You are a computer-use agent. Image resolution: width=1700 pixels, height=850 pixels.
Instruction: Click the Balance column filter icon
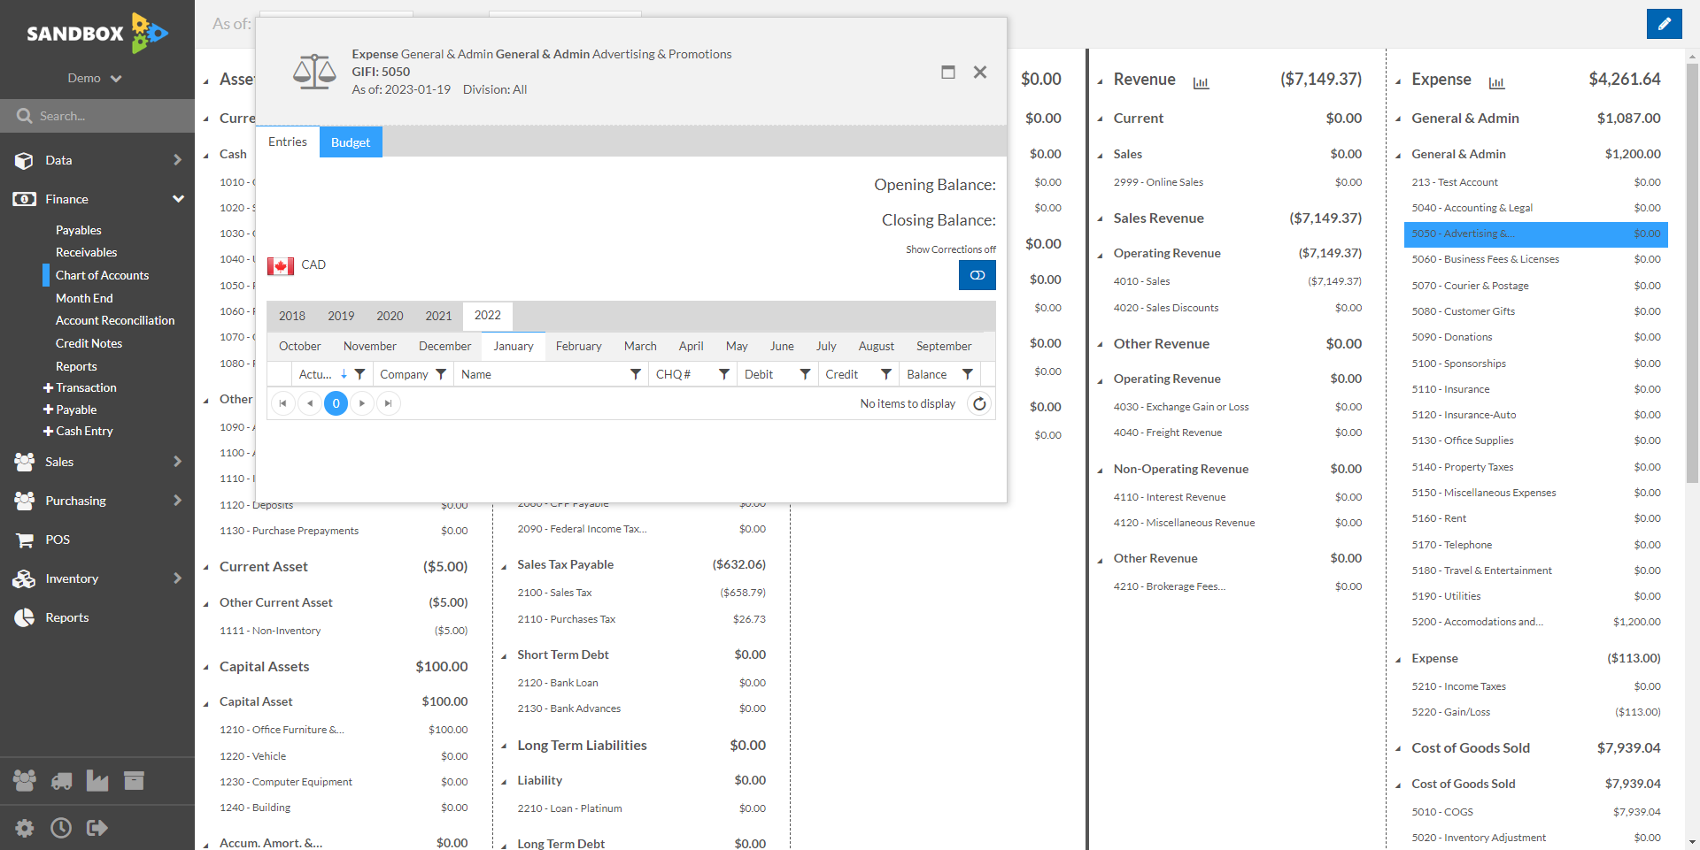tap(967, 374)
